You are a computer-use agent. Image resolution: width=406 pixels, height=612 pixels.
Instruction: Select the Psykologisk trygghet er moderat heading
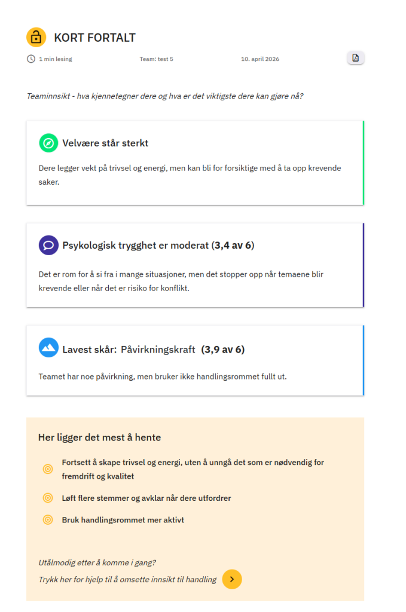coord(158,246)
